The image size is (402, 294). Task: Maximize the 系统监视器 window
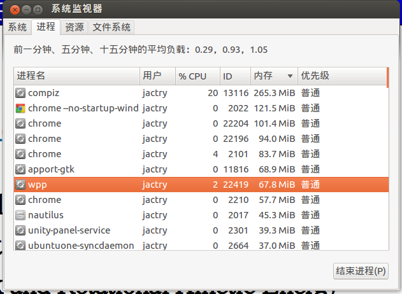pos(38,10)
